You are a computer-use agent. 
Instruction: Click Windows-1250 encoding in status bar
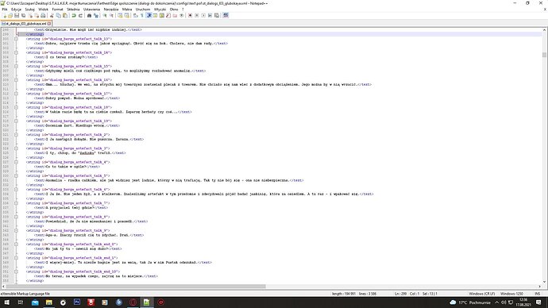pos(511,294)
